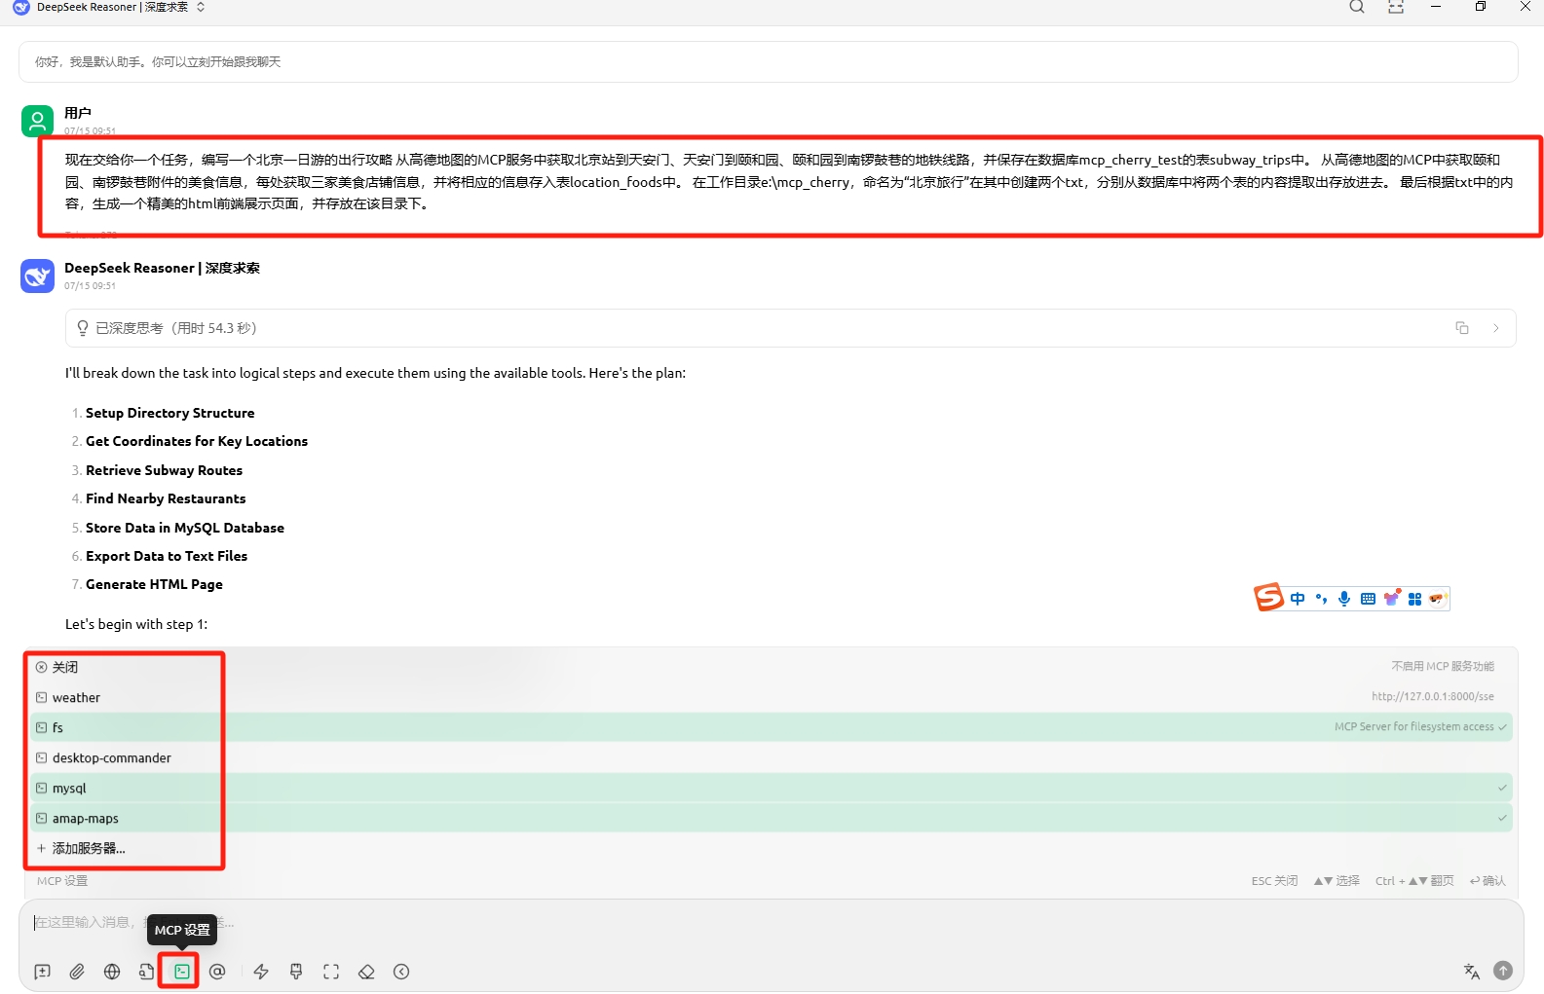The image size is (1544, 994).
Task: Click the microphone voice input on IME bar
Action: pyautogui.click(x=1344, y=599)
